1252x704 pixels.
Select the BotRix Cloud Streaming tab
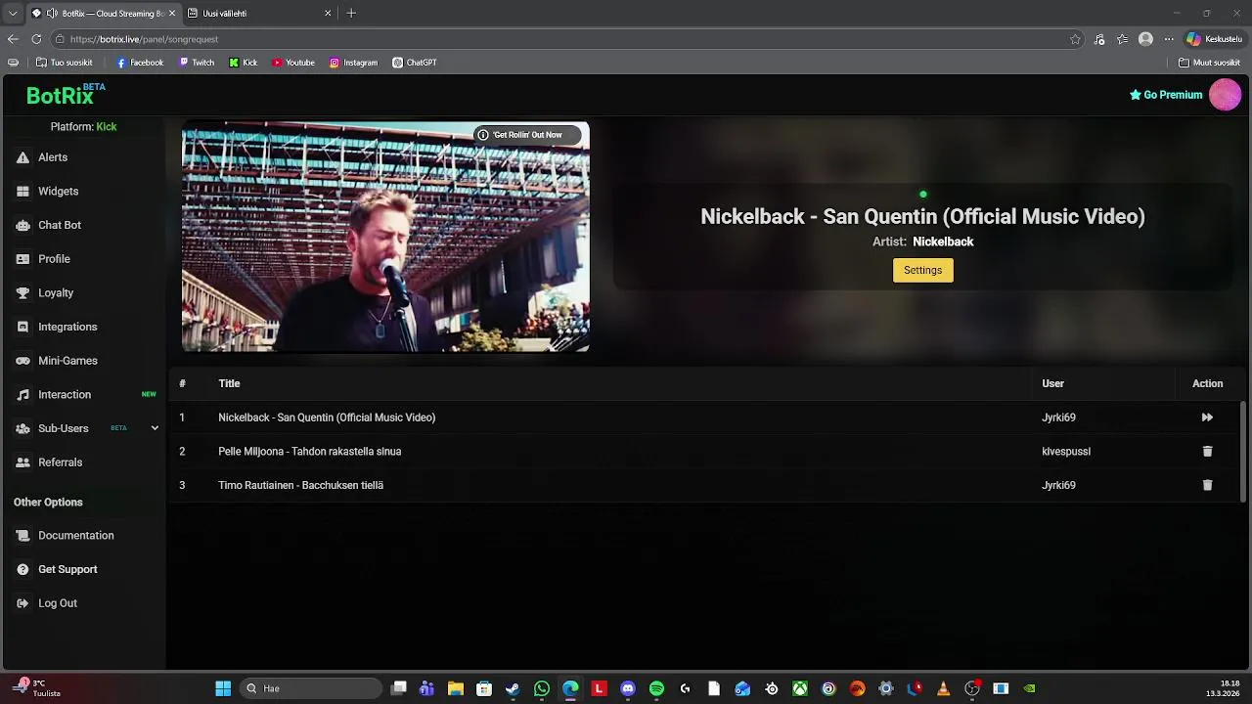point(103,14)
